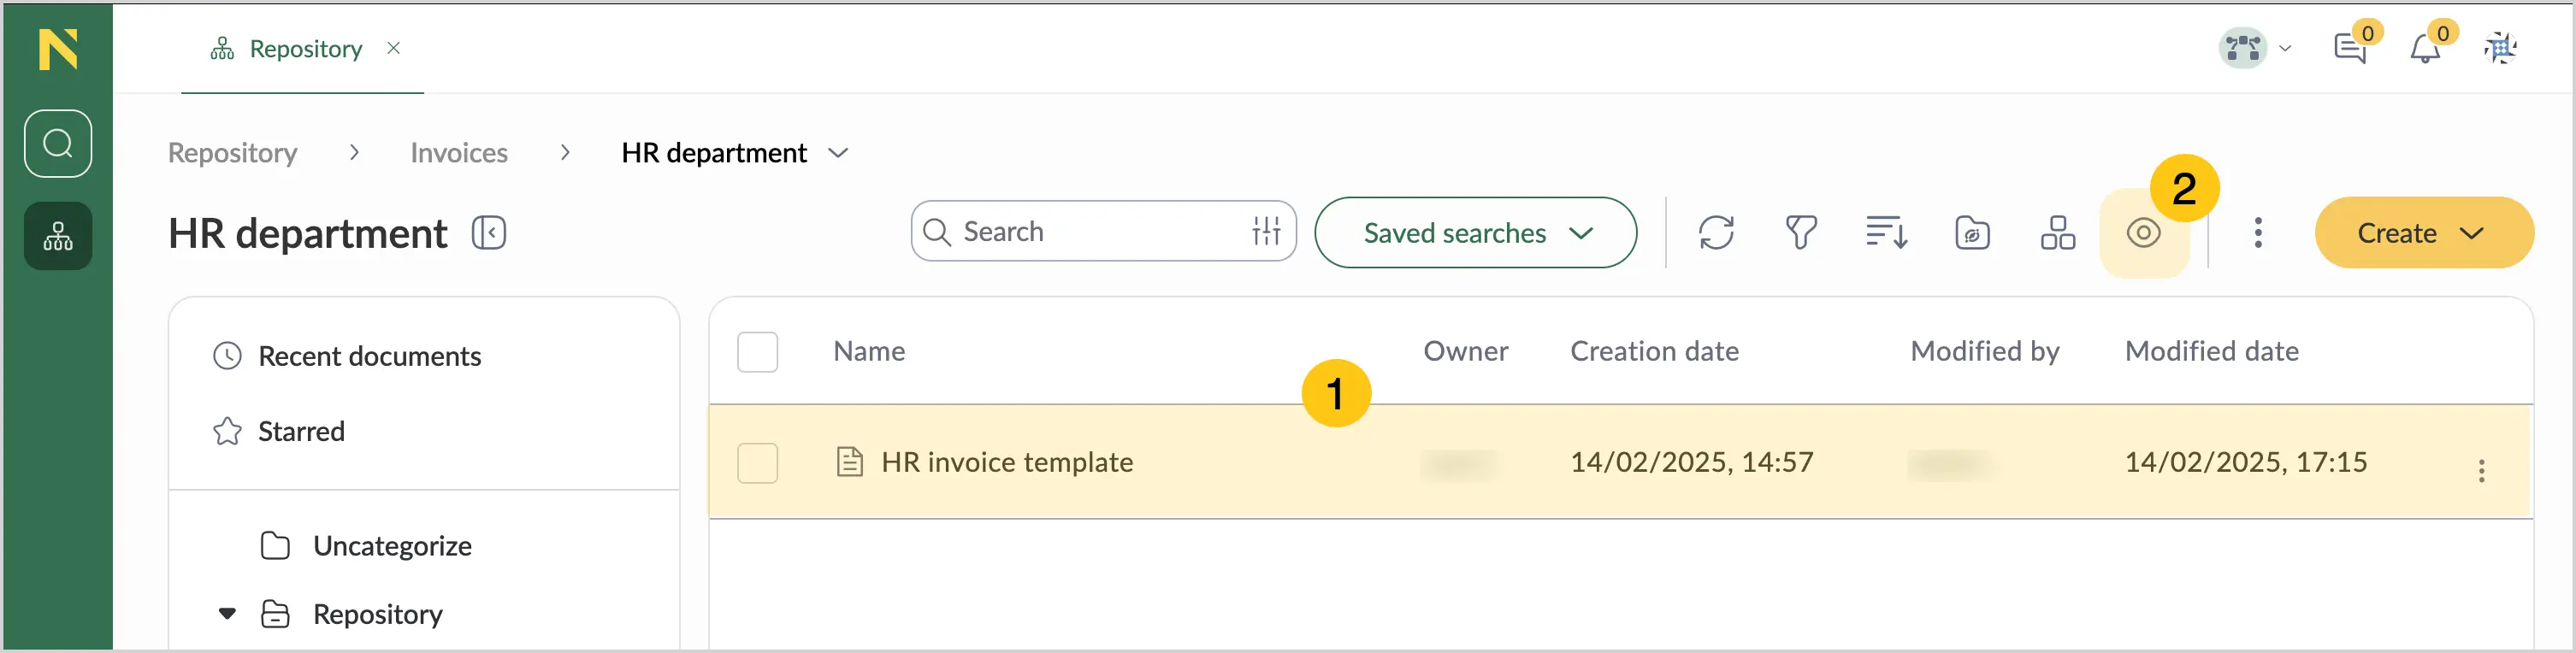Open the toolbar more options menu
This screenshot has height=653, width=2576.
click(2258, 233)
